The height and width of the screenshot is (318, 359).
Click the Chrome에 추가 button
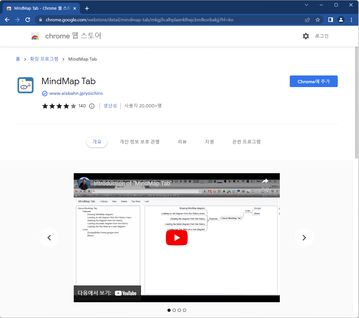tap(313, 81)
